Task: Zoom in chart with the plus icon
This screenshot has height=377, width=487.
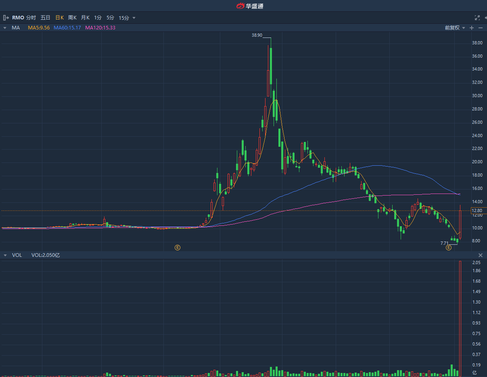Action: pyautogui.click(x=472, y=28)
